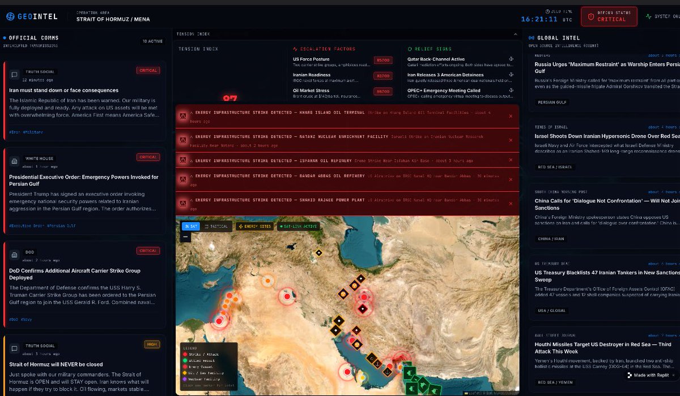Open US Treasury Blacklists 47 Iranian Tankers article

607,276
